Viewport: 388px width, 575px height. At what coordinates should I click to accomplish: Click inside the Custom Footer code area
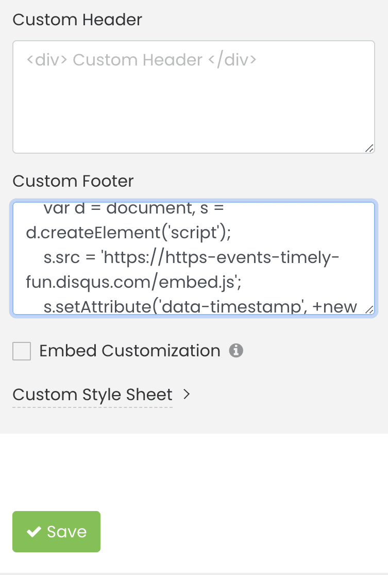point(193,257)
